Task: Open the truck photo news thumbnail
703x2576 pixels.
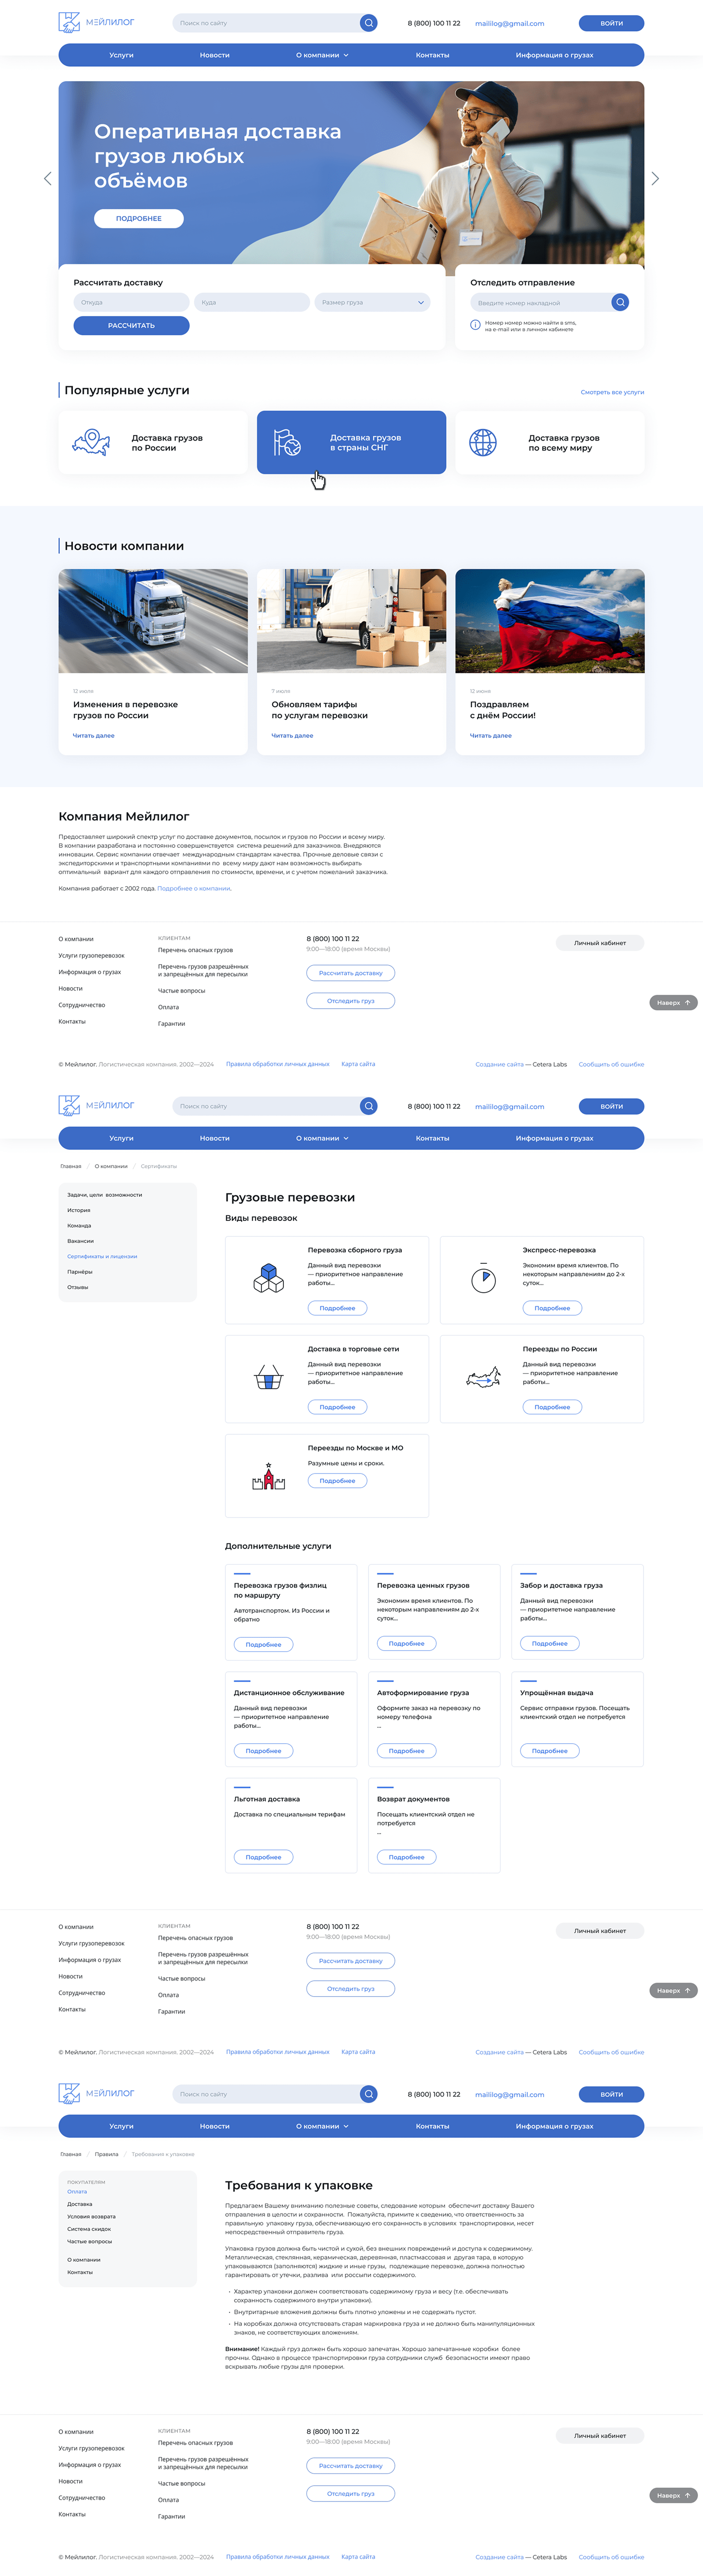Action: pos(153,621)
